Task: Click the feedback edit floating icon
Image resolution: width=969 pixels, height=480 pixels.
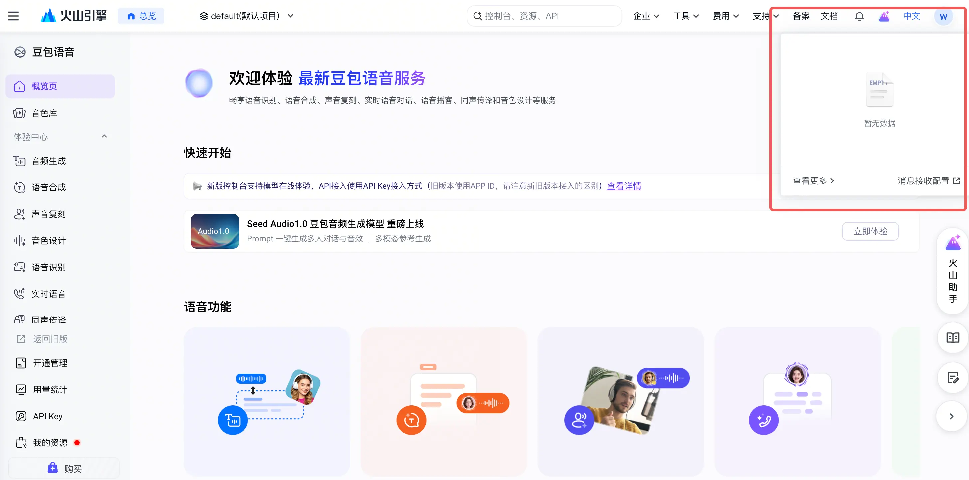Action: (x=952, y=377)
